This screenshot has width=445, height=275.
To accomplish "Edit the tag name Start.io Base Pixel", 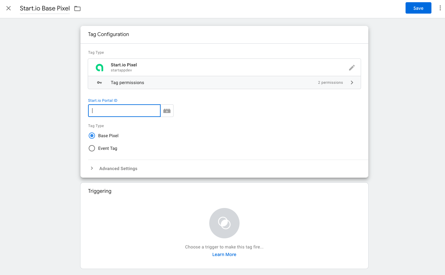I will tap(45, 8).
